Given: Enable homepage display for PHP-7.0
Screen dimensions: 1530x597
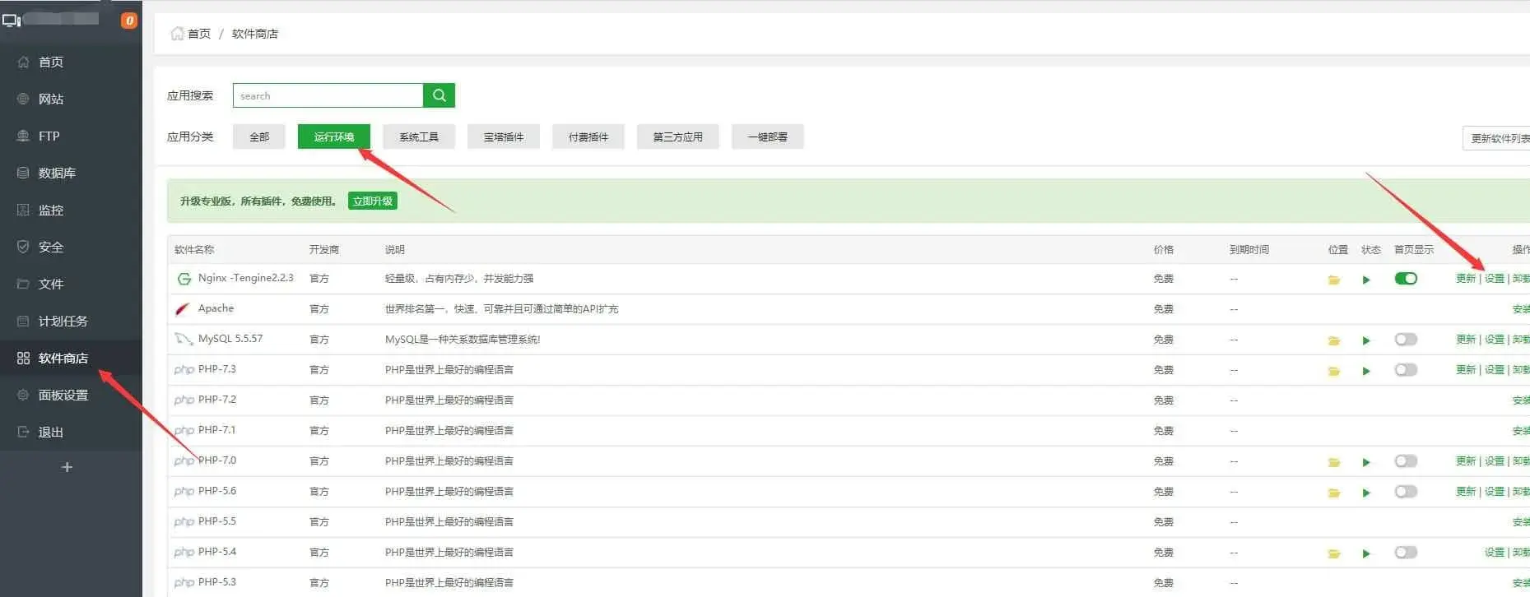Looking at the screenshot, I should pyautogui.click(x=1406, y=461).
